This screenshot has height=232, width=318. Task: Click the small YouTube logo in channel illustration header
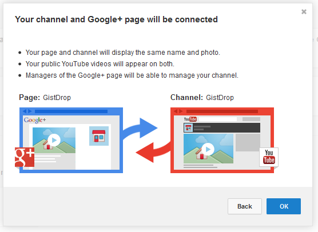[x=190, y=119]
